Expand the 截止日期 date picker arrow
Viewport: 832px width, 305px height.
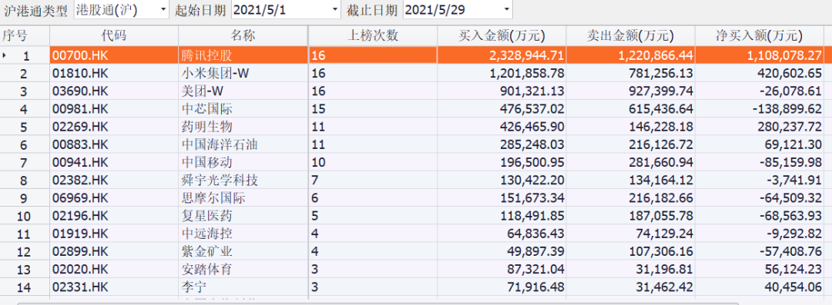click(506, 9)
